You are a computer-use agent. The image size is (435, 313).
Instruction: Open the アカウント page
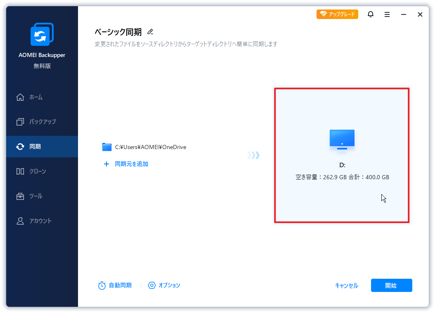coord(42,221)
